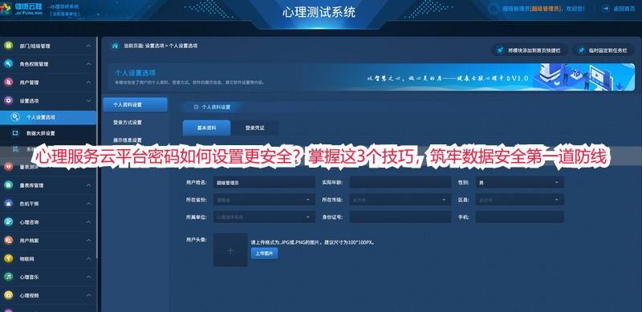Click the 用户姓名 input field

coord(264,182)
